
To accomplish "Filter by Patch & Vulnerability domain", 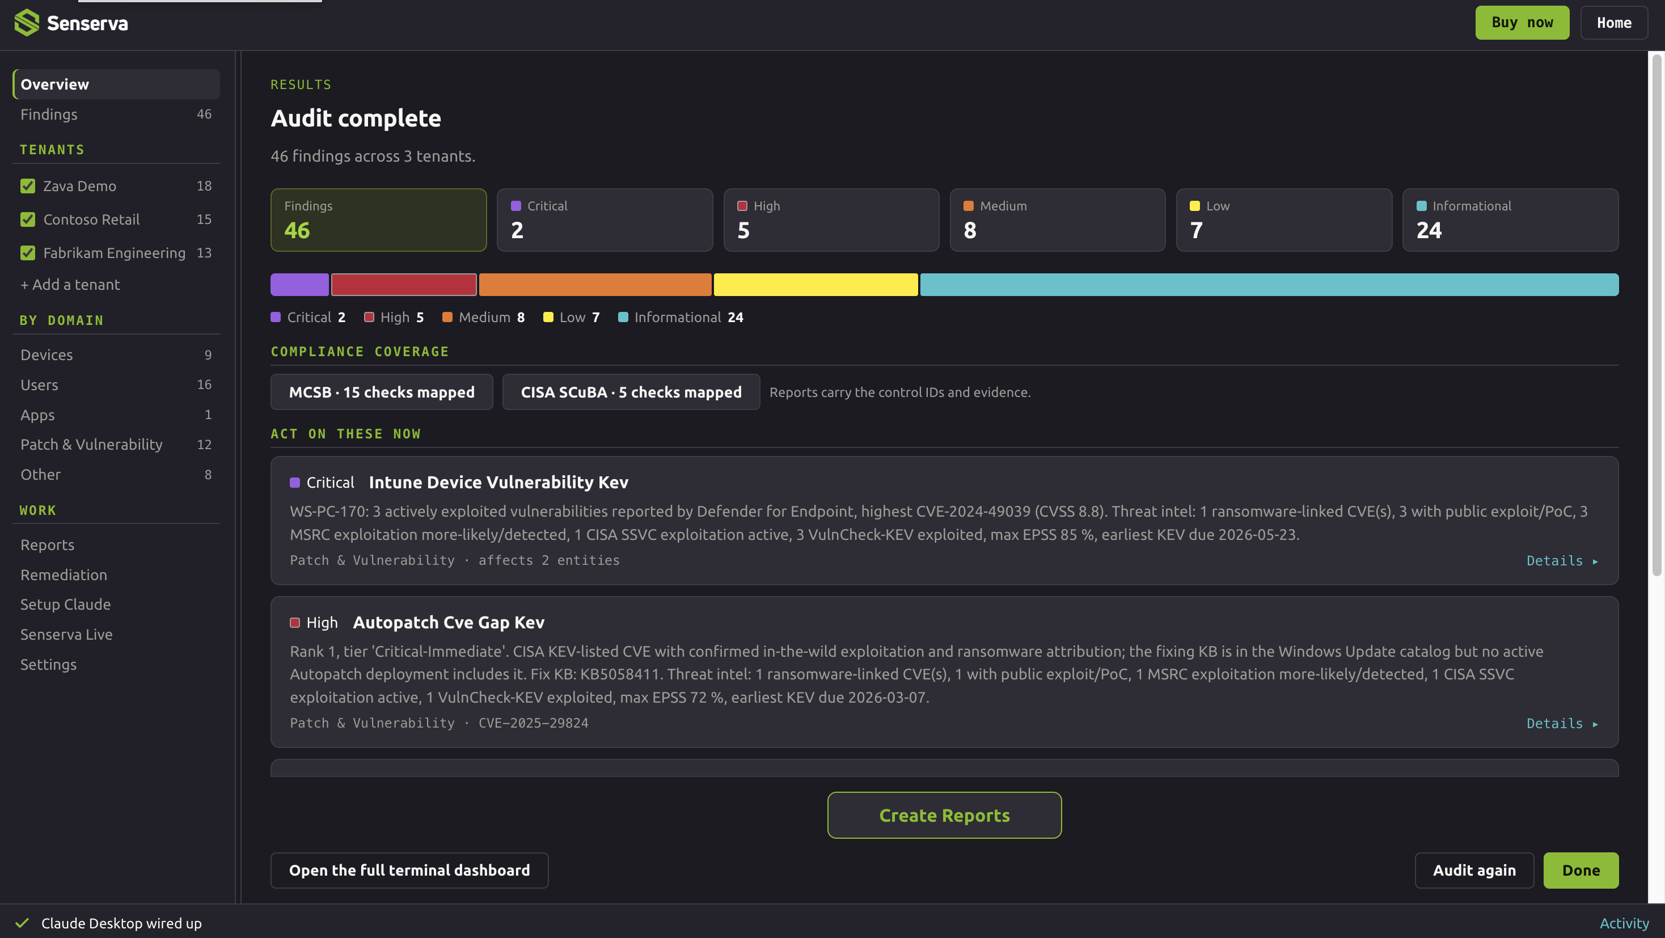I will 116,445.
